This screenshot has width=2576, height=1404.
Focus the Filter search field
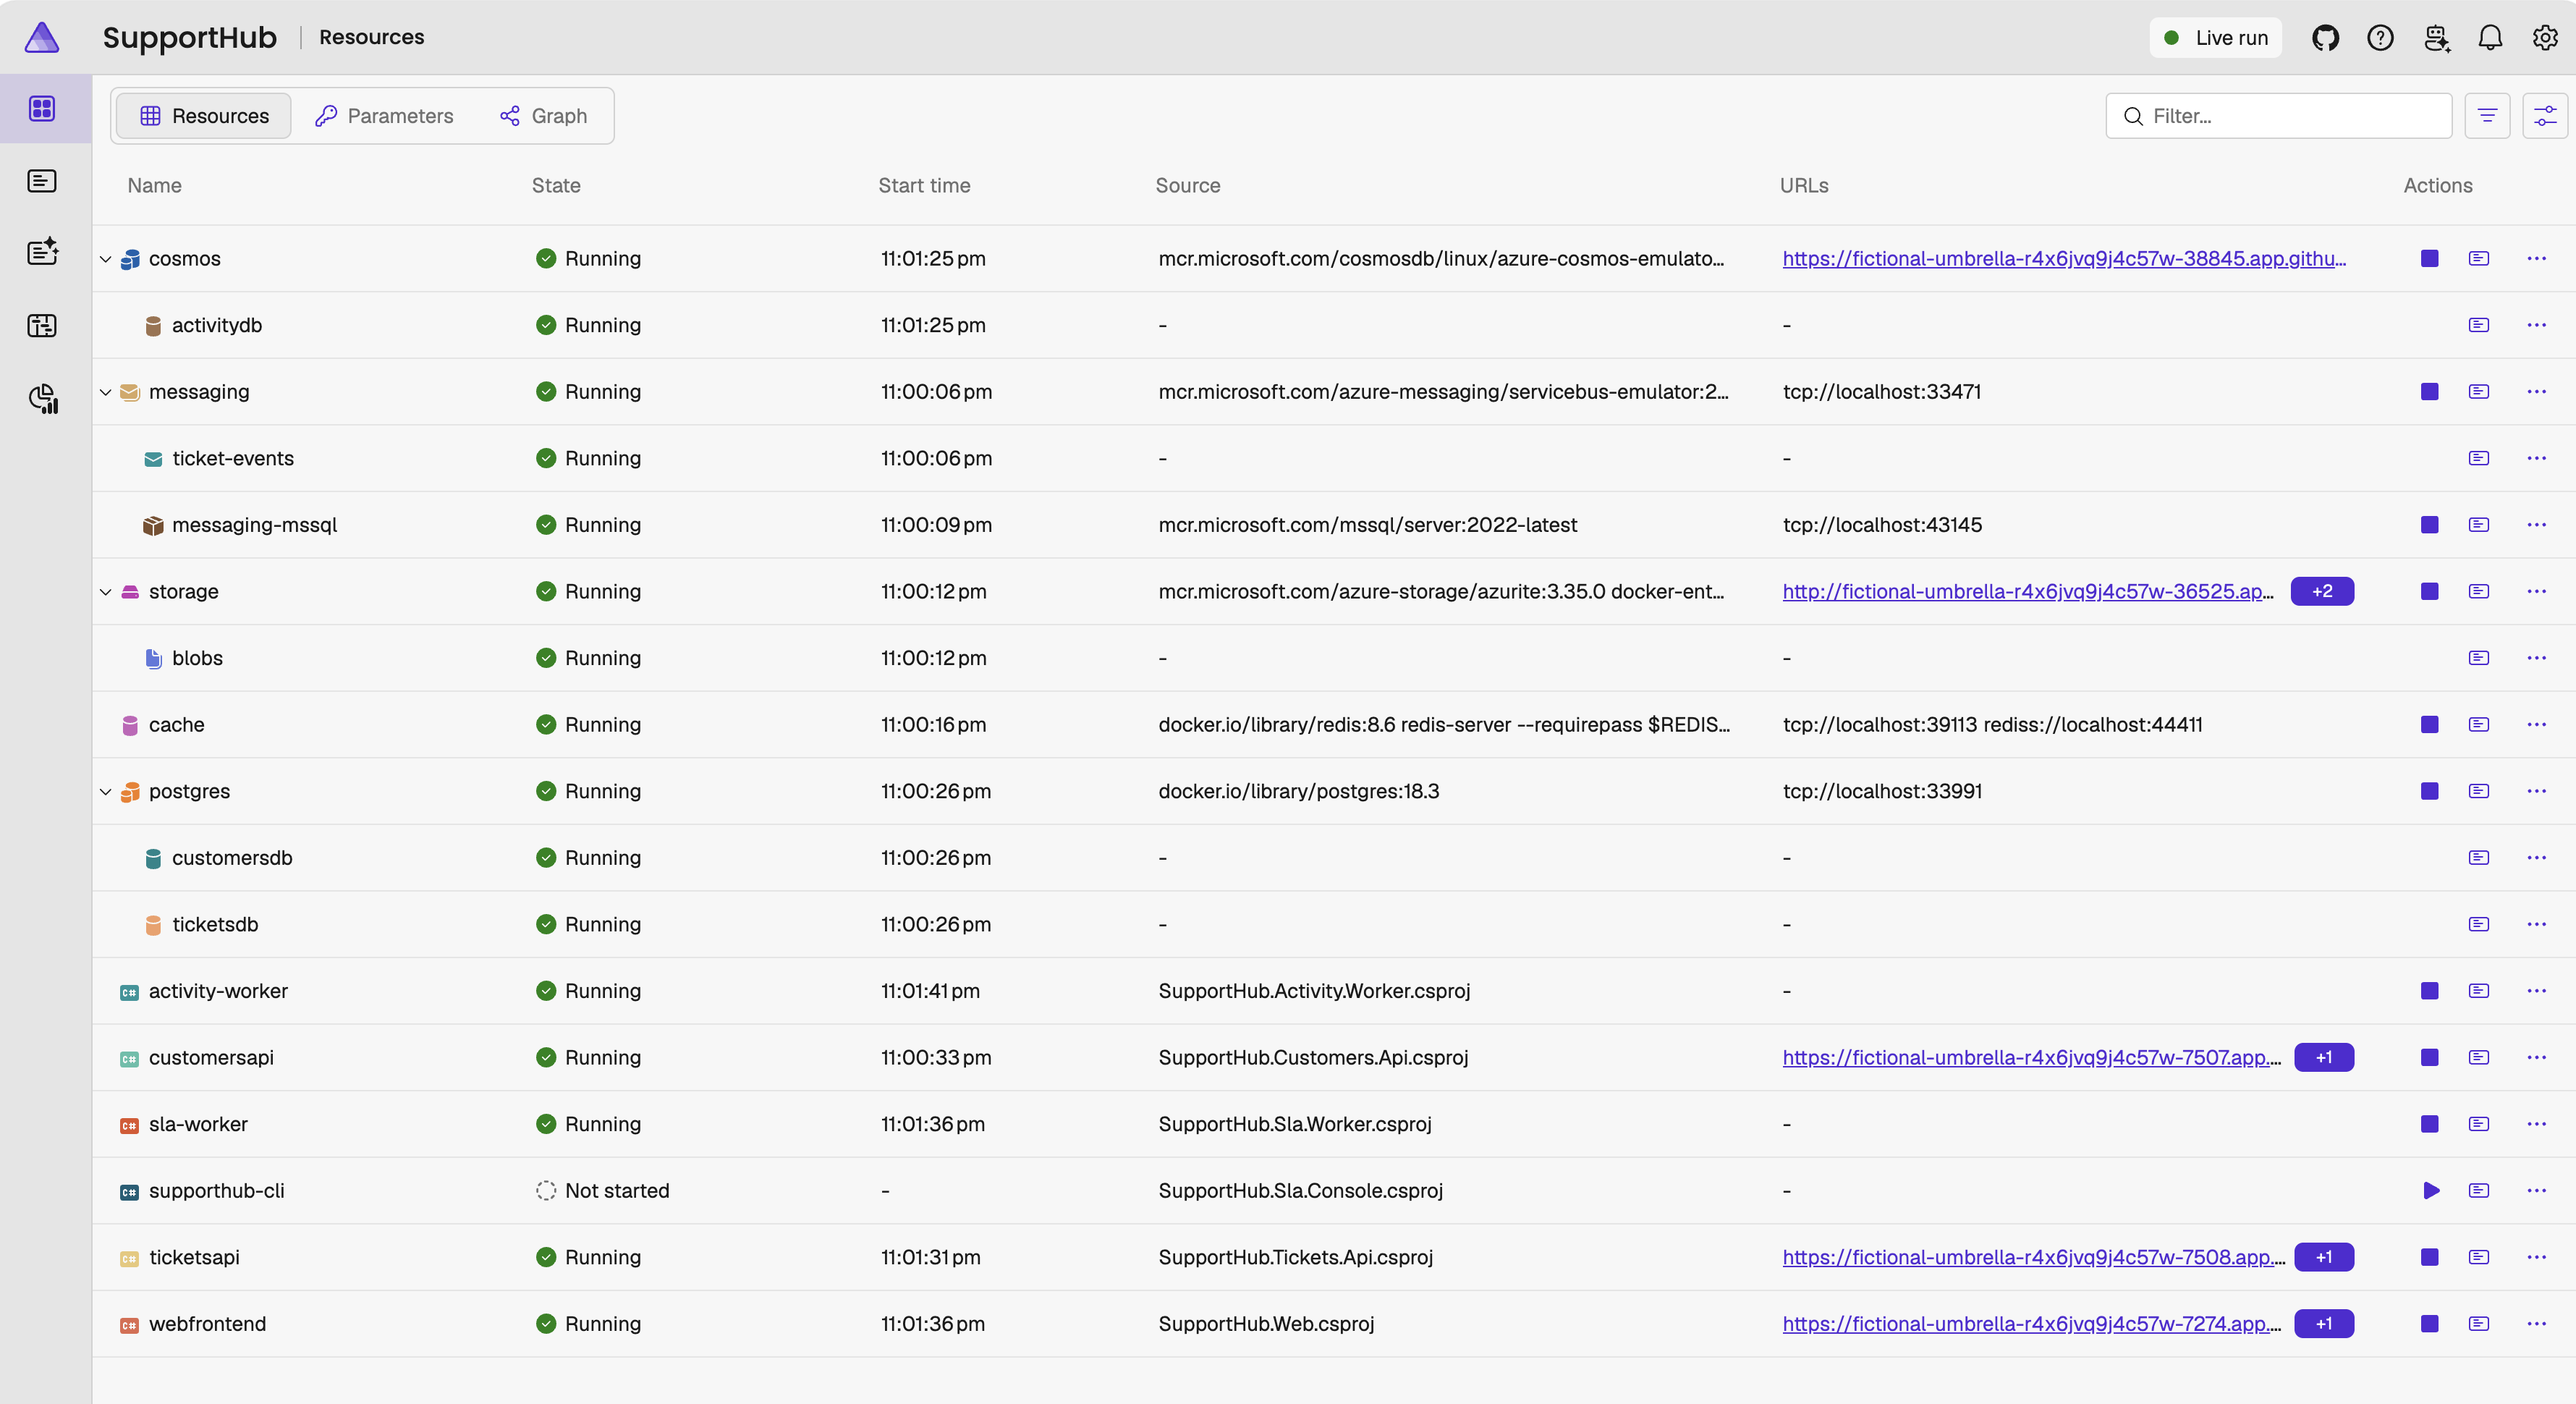[2278, 116]
